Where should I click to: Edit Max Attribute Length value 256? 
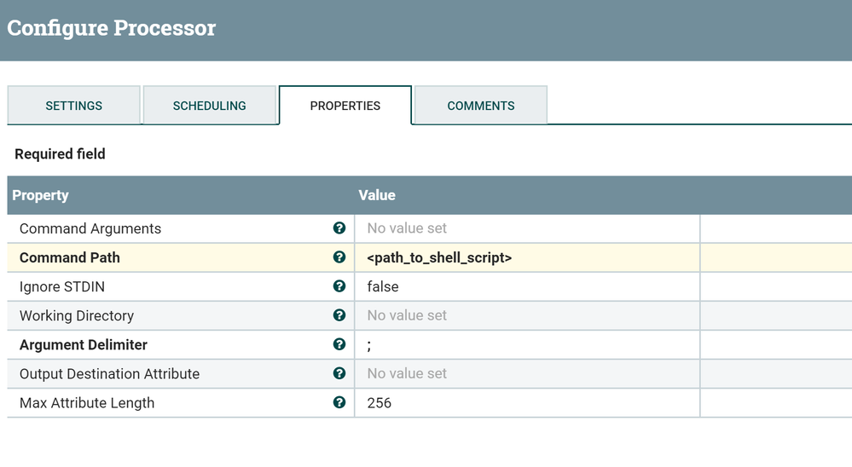526,402
